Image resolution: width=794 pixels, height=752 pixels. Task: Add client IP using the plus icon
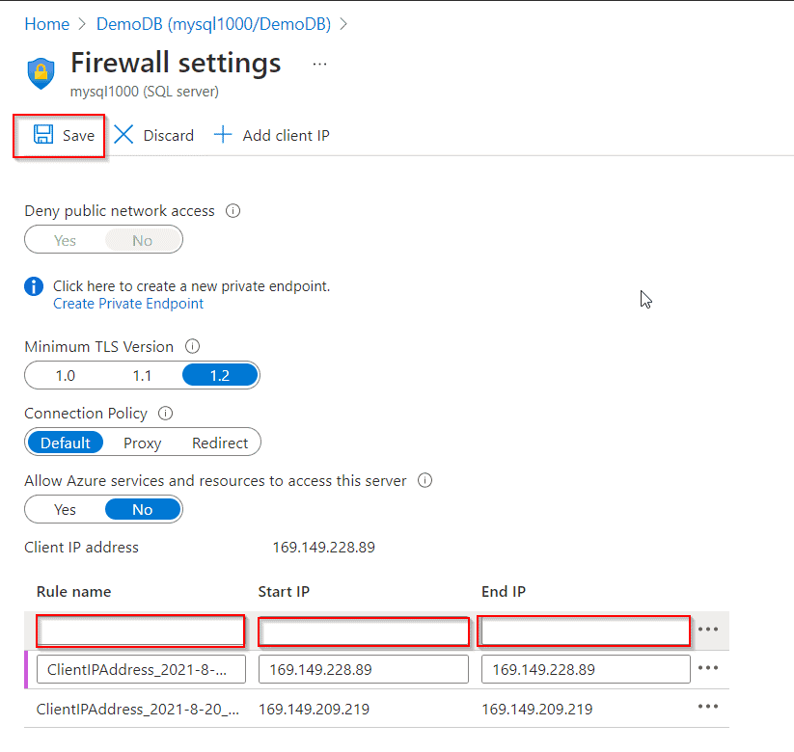(x=223, y=135)
